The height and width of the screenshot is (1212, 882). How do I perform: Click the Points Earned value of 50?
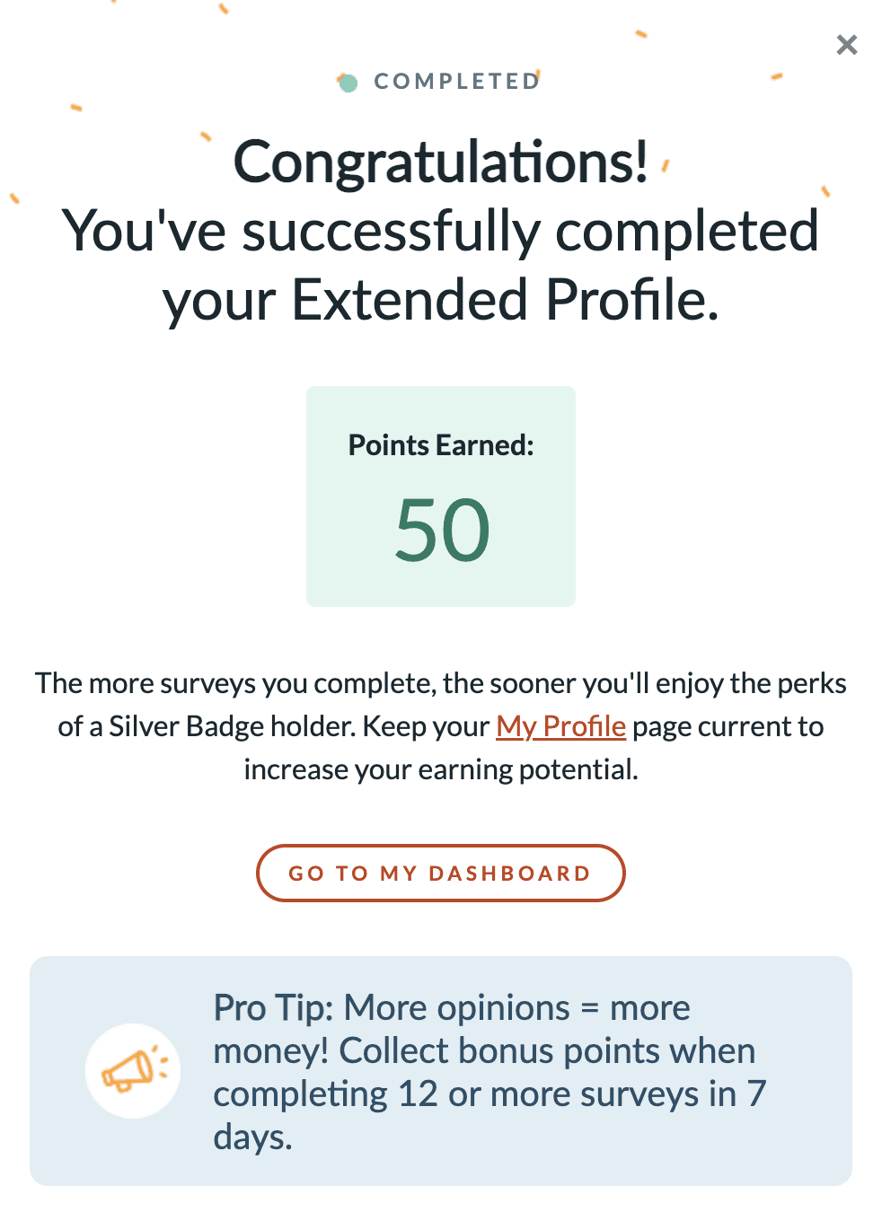(x=441, y=530)
